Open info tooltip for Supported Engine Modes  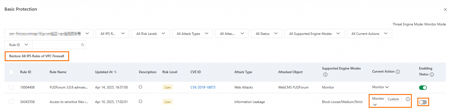[325, 75]
